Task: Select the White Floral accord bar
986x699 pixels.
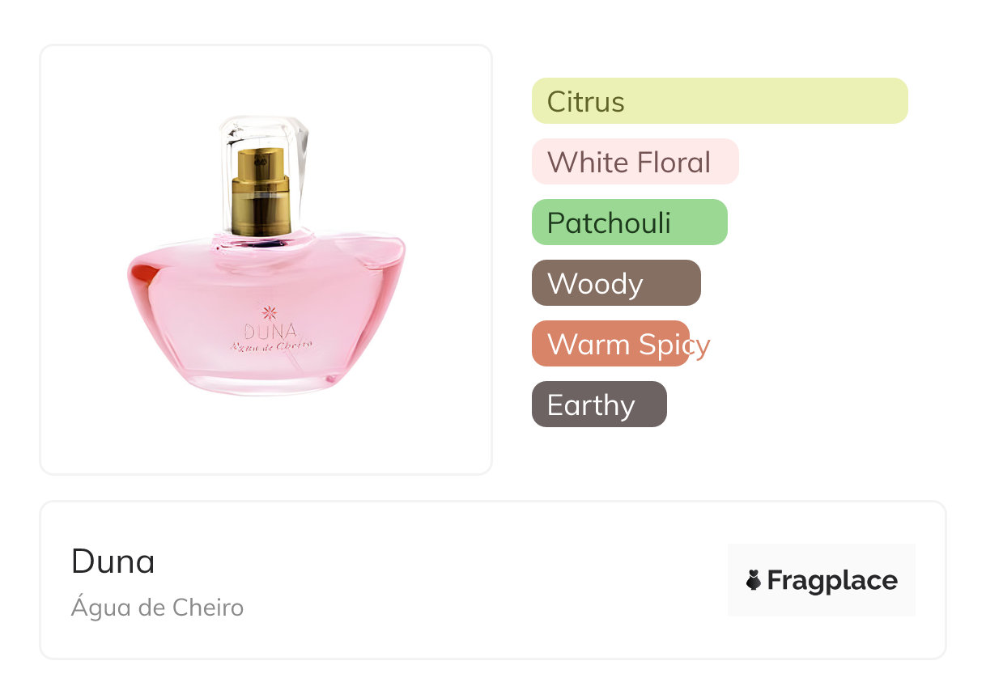Action: pos(635,162)
